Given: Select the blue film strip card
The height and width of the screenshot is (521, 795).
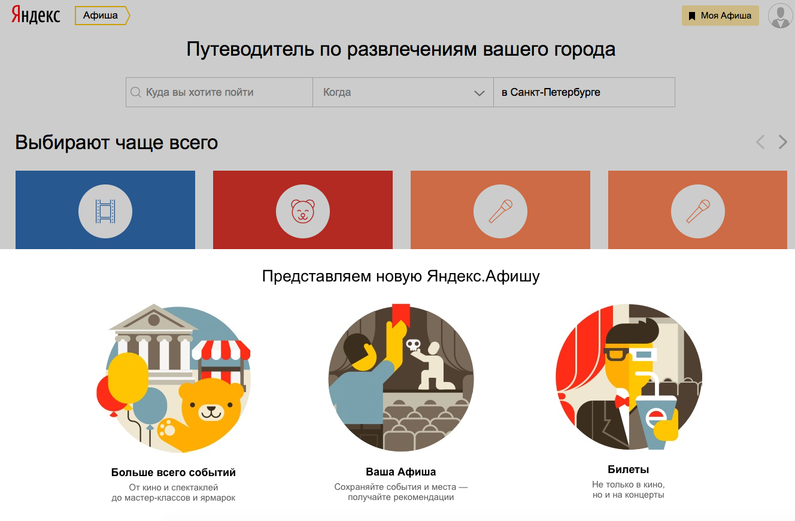Looking at the screenshot, I should pos(105,210).
